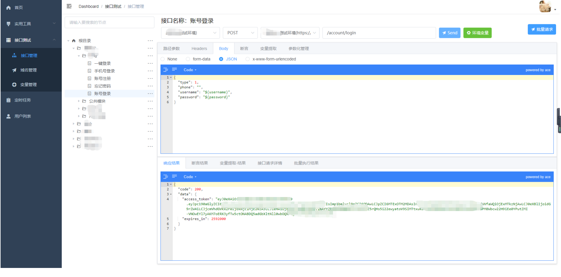Click format icon in request editor
This screenshot has width=561, height=277.
click(x=166, y=70)
